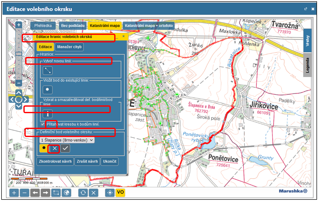Expand the Vrstvy side panel
Viewport: 318px width, 201px height.
pos(307,40)
